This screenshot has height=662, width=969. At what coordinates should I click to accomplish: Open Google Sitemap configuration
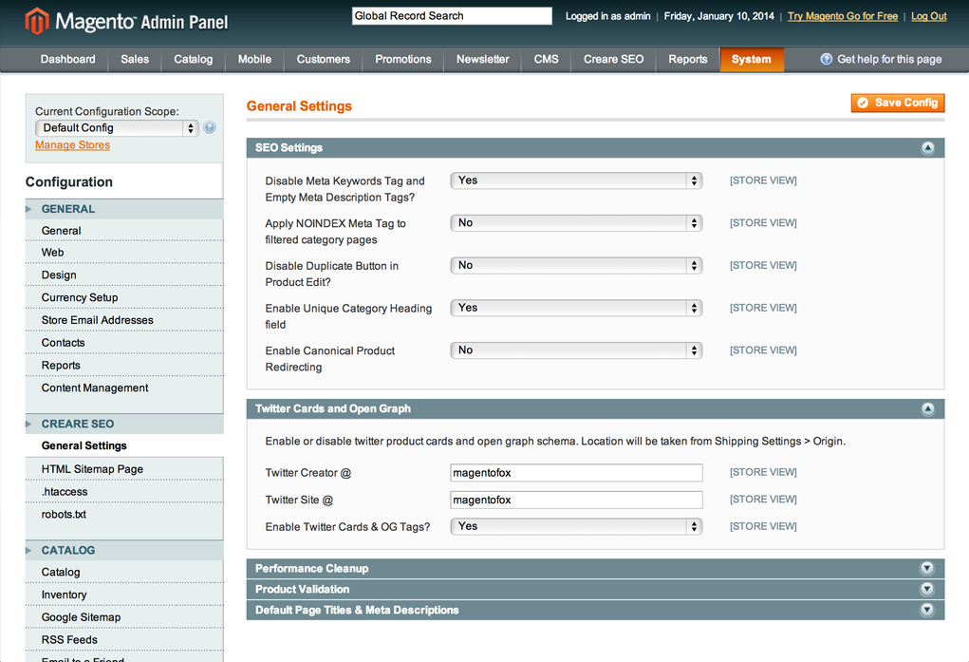click(81, 617)
